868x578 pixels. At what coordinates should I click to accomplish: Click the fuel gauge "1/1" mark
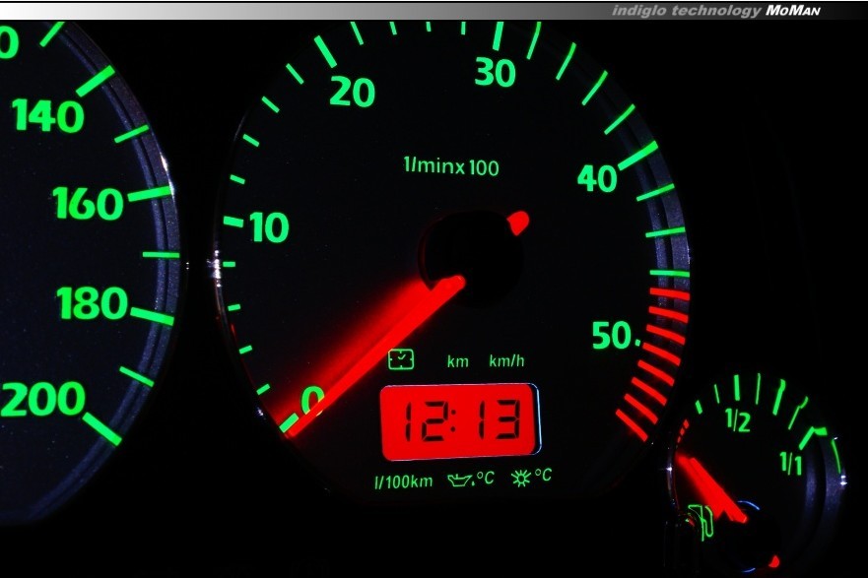[790, 464]
